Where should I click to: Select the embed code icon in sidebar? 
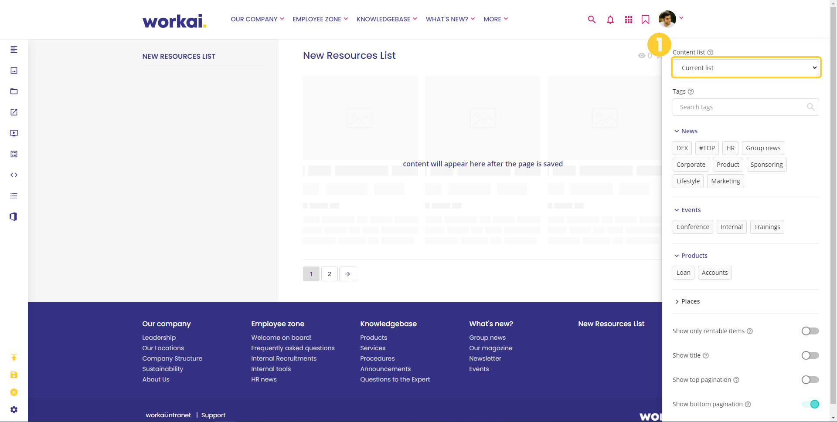click(14, 175)
